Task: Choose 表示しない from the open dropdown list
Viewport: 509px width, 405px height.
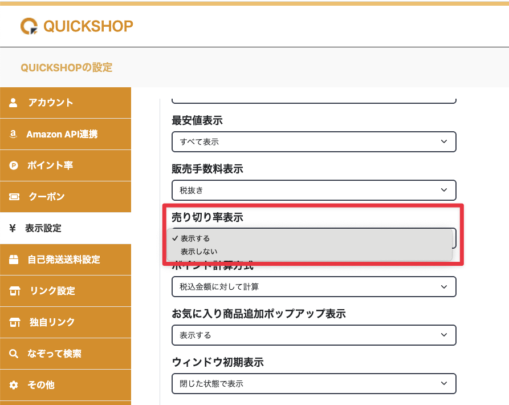Action: coord(198,251)
